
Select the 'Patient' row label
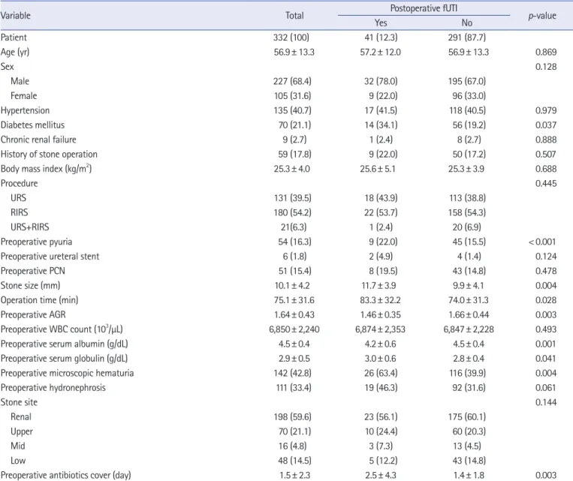(x=14, y=38)
